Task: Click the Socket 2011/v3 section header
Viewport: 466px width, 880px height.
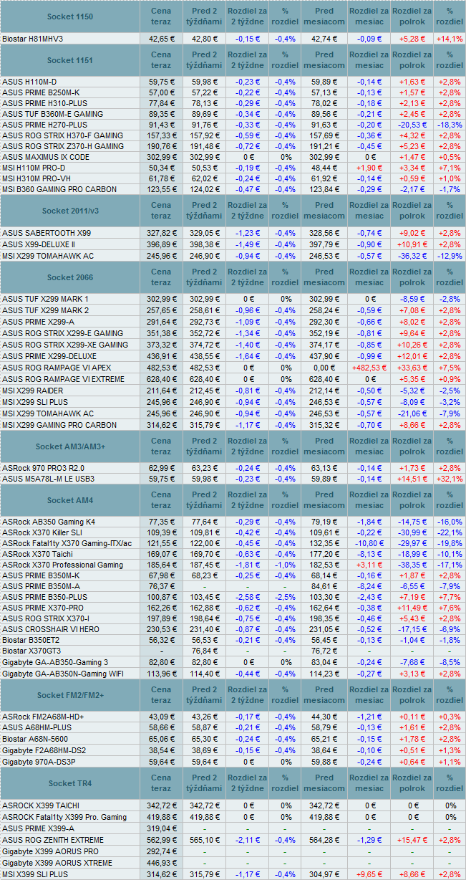Action: click(x=70, y=211)
